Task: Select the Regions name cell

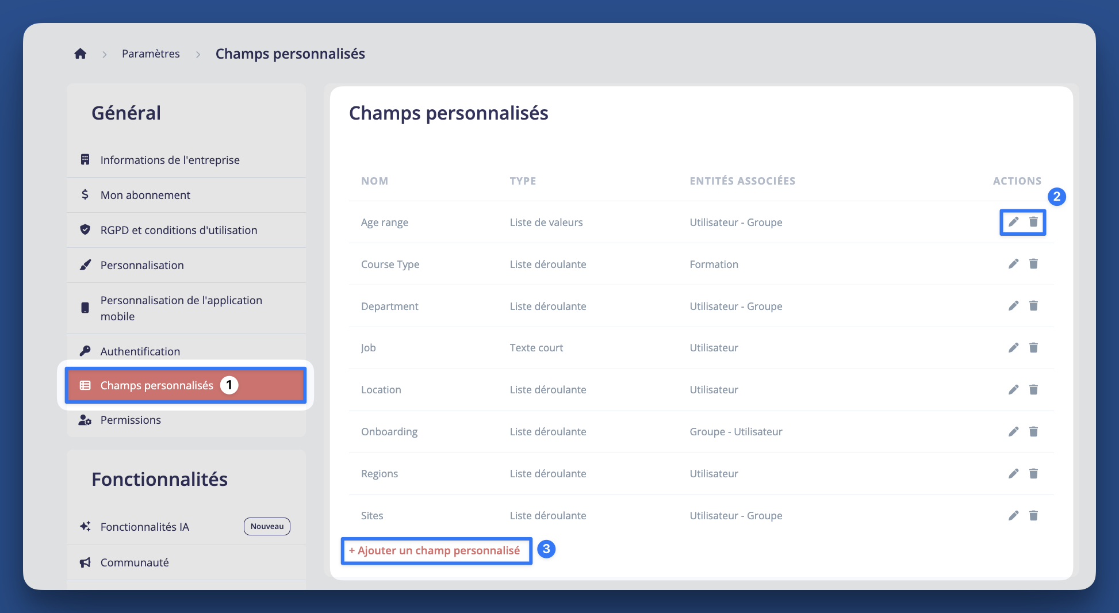Action: [380, 474]
